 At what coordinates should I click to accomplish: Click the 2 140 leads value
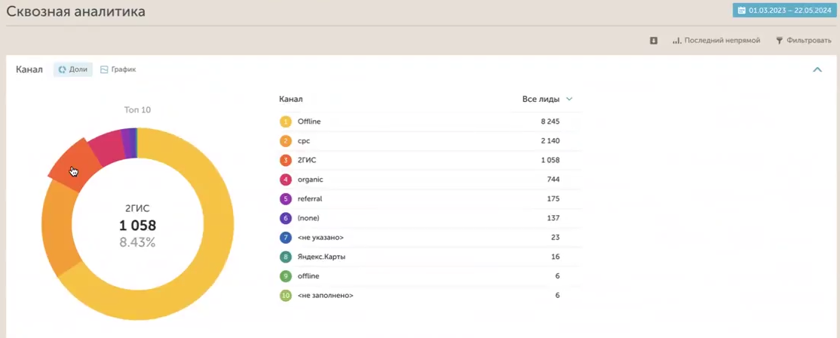point(550,141)
